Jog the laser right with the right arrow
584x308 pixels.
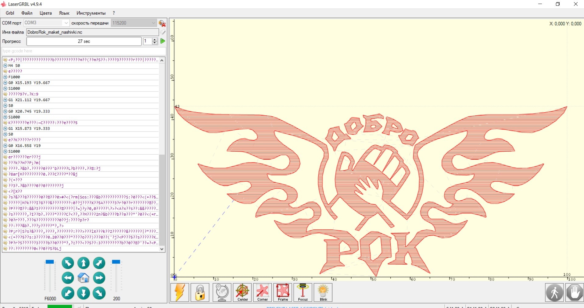click(x=99, y=278)
